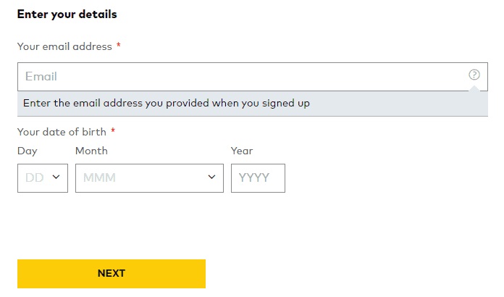Click the "Your email address" label

coord(64,46)
